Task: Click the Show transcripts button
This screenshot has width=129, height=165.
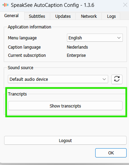Action: pos(65,106)
